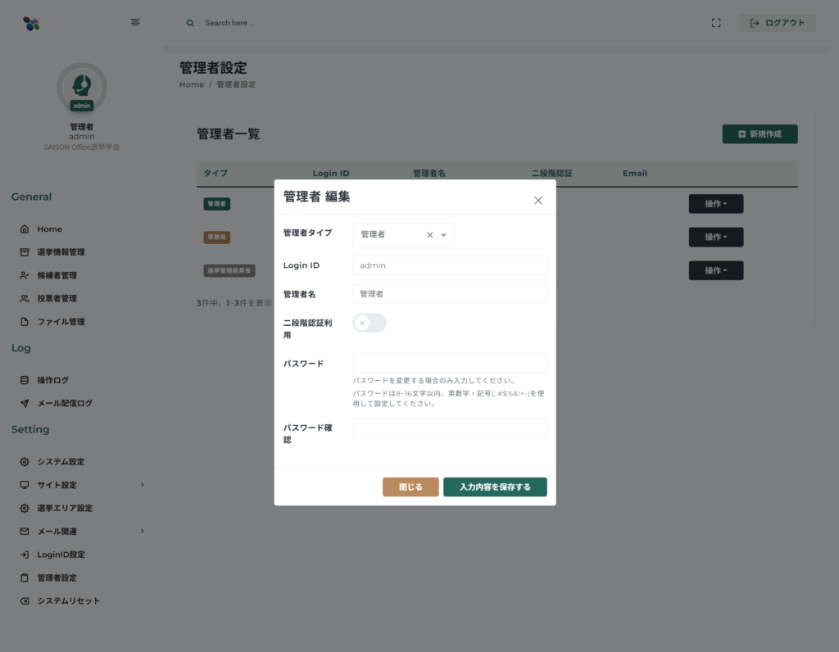
Task: Collapse sidebar with hamburger menu icon
Action: (135, 22)
